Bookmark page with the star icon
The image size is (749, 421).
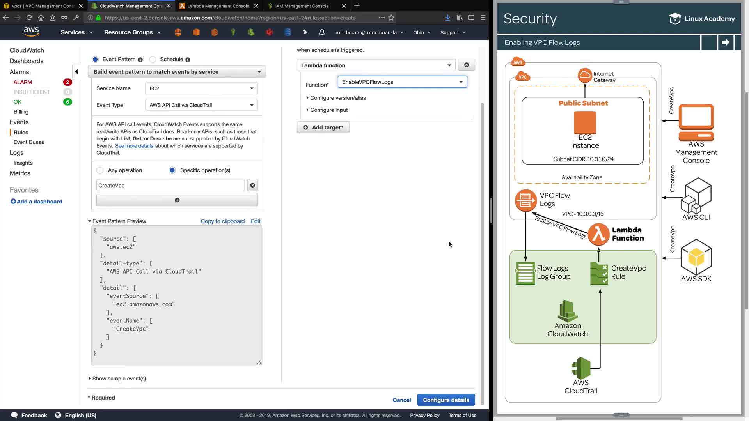pyautogui.click(x=391, y=18)
